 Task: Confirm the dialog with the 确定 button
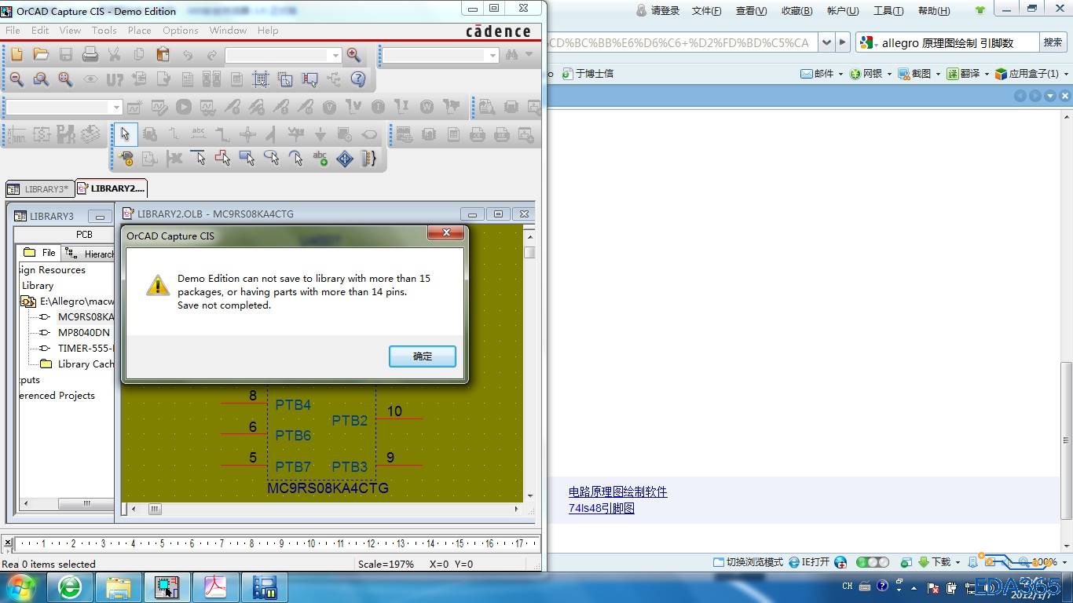pyautogui.click(x=423, y=356)
